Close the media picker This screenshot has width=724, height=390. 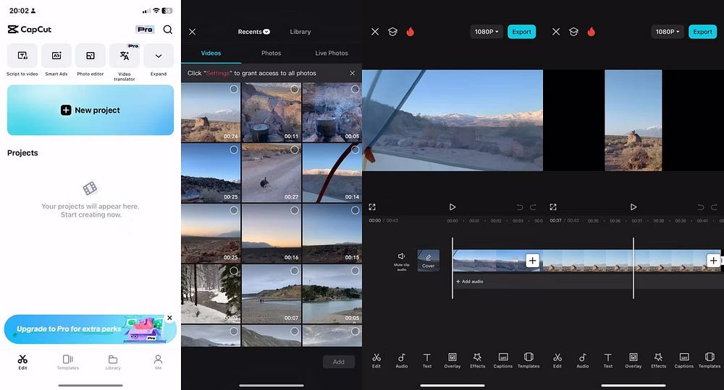192,32
